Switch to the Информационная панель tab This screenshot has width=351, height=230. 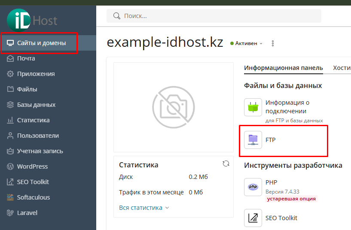click(283, 68)
